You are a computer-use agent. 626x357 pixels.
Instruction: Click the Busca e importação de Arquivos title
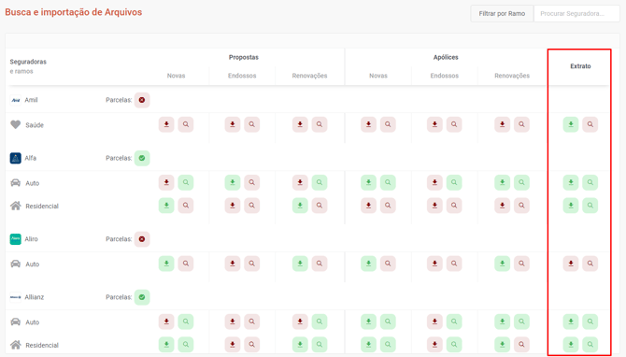[x=74, y=12]
